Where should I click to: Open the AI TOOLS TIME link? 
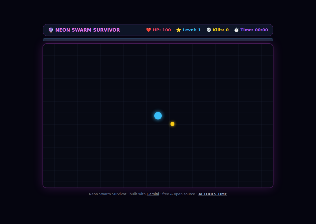click(213, 194)
